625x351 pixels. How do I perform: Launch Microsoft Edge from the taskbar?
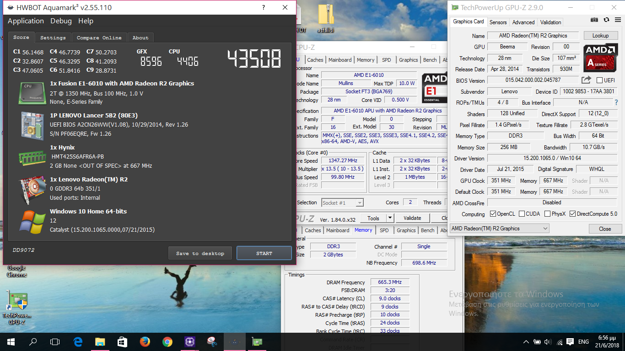pyautogui.click(x=78, y=341)
